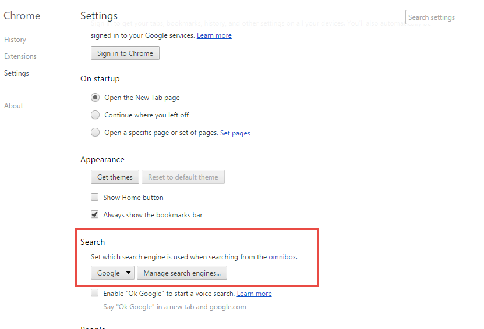Click the "Say Ok Google" hint text
The height and width of the screenshot is (329, 484).
[x=175, y=307]
